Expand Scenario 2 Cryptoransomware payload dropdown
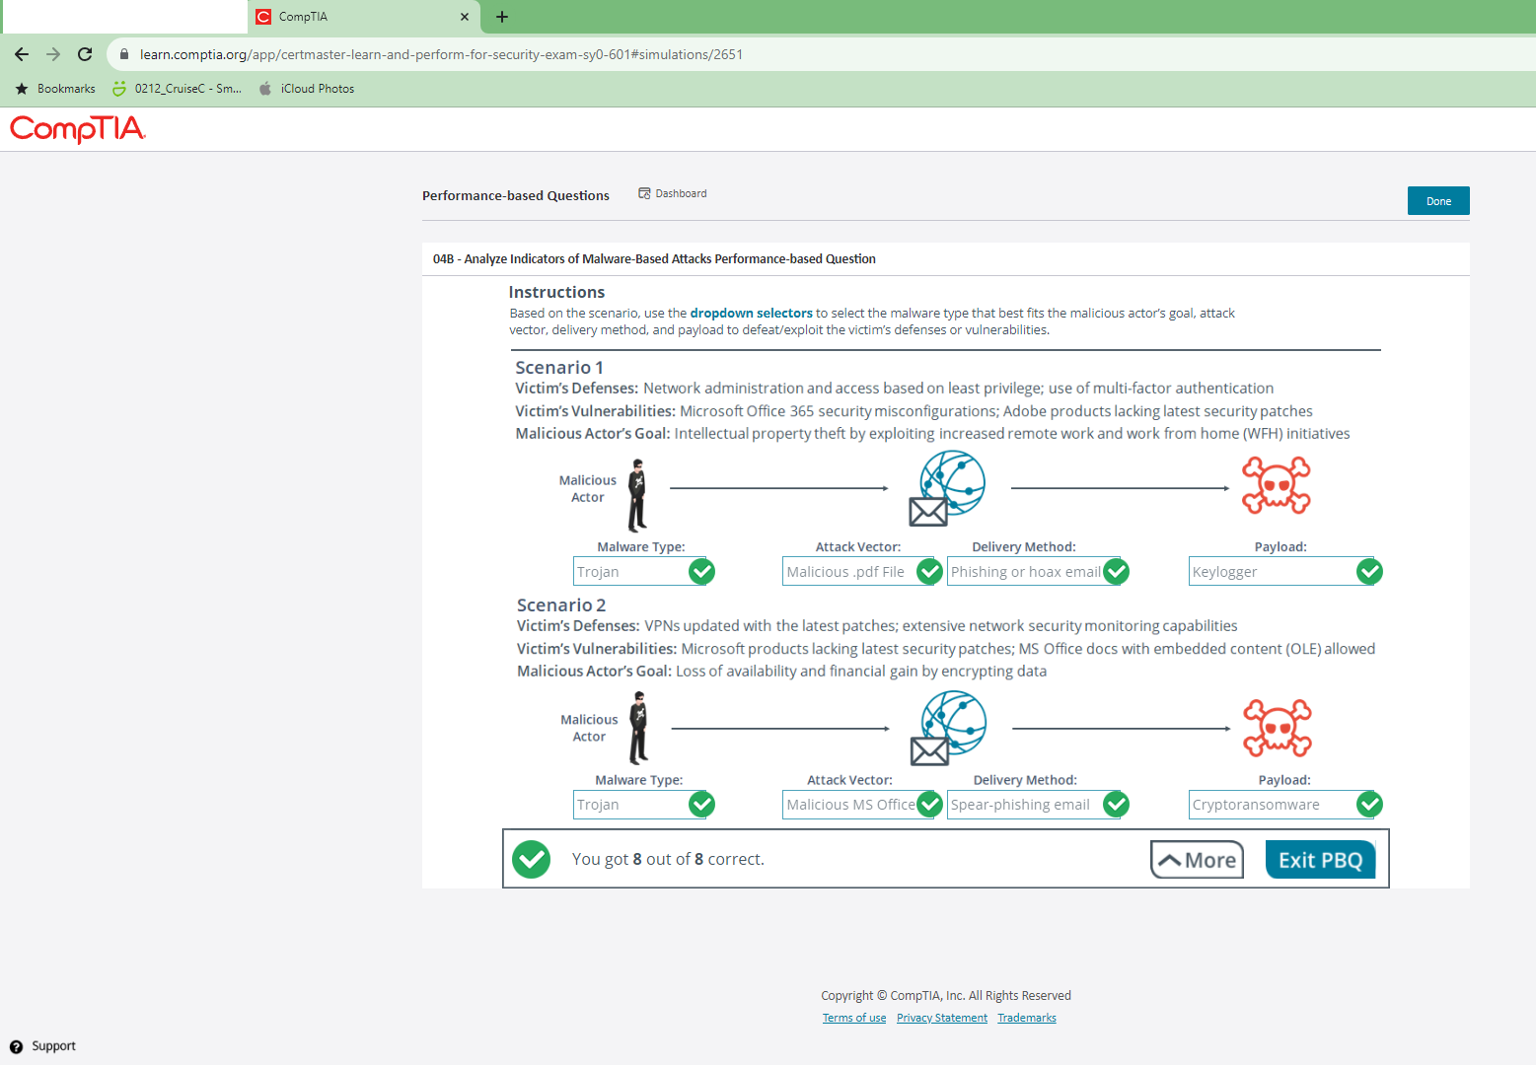1536x1065 pixels. (x=1273, y=805)
